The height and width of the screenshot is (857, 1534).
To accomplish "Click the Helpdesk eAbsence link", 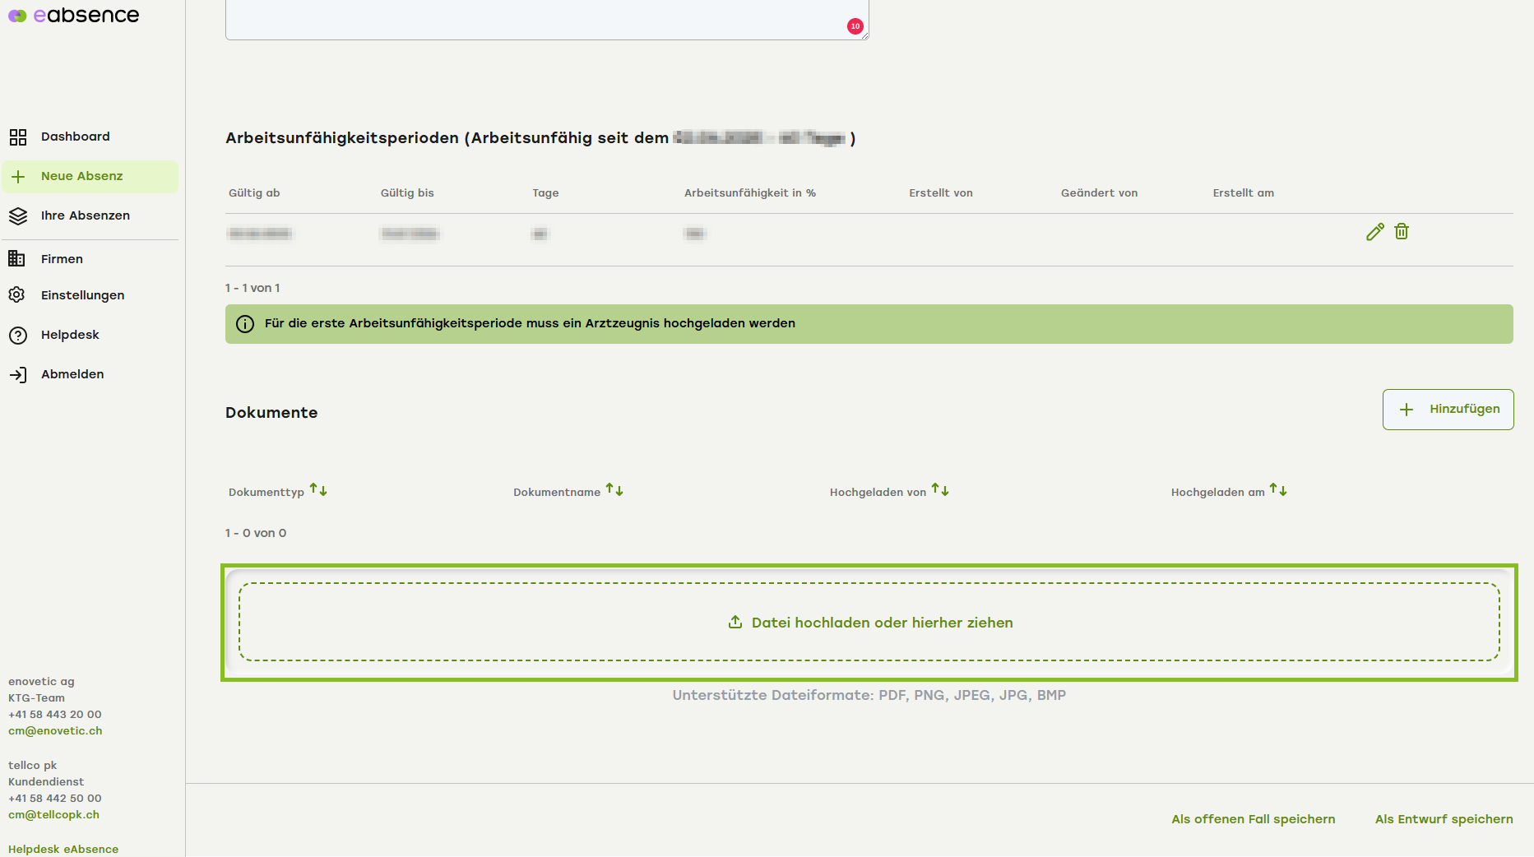I will (63, 849).
